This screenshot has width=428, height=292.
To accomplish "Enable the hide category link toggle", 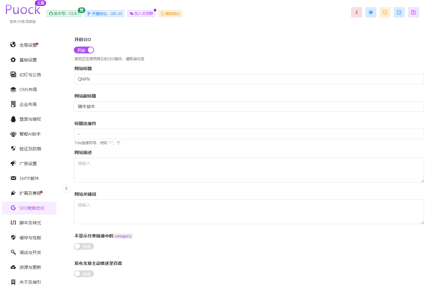I will [84, 246].
